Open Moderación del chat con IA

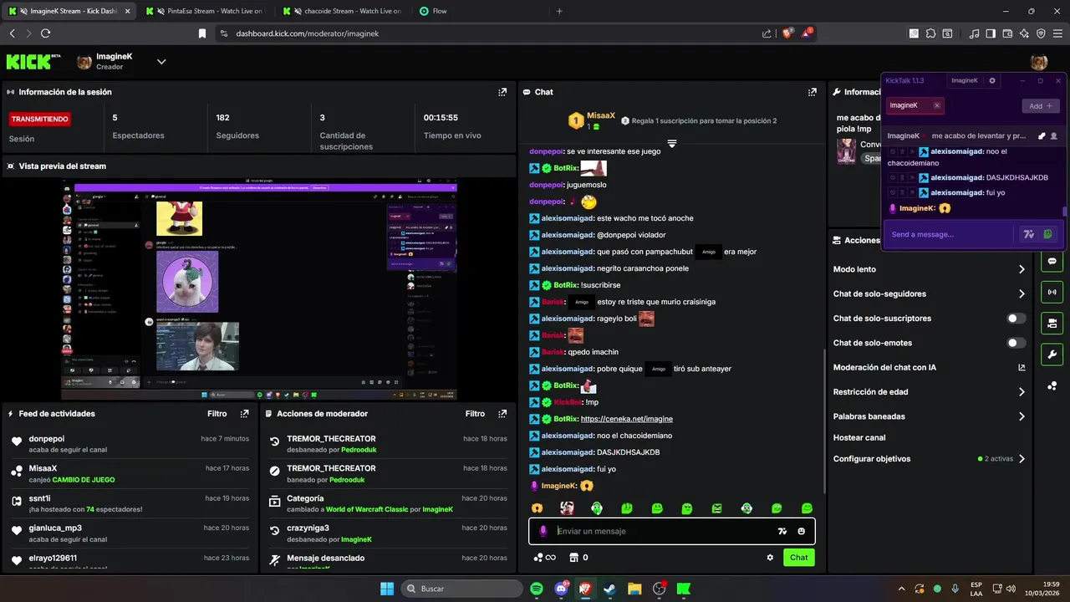click(x=928, y=367)
